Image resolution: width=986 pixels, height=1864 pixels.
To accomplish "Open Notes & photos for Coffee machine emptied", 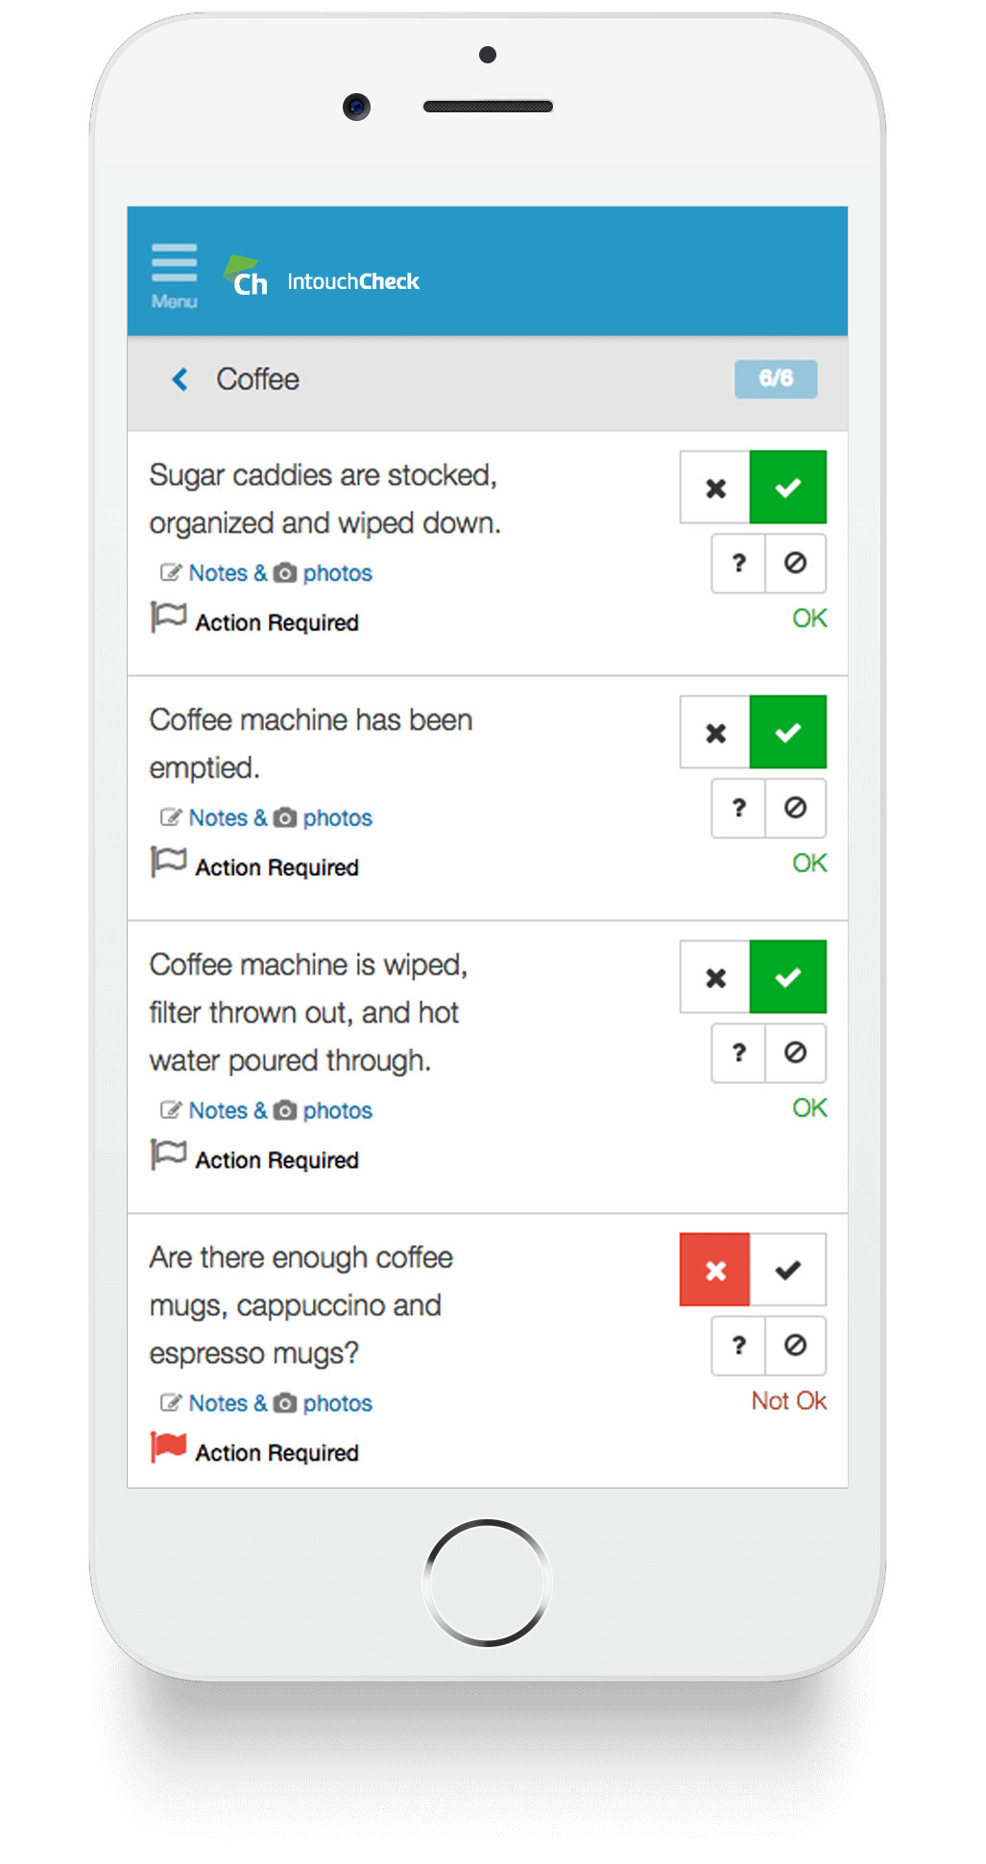I will click(266, 818).
